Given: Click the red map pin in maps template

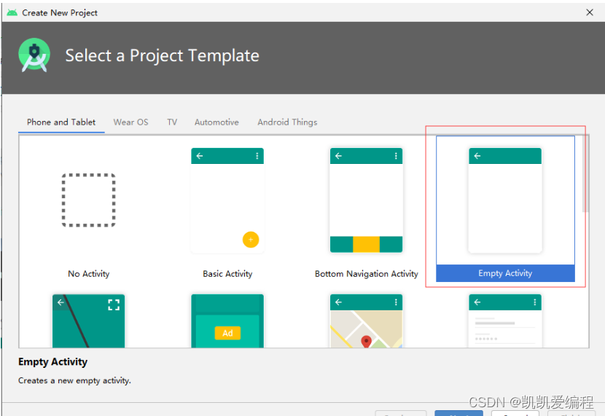Looking at the screenshot, I should (x=366, y=342).
